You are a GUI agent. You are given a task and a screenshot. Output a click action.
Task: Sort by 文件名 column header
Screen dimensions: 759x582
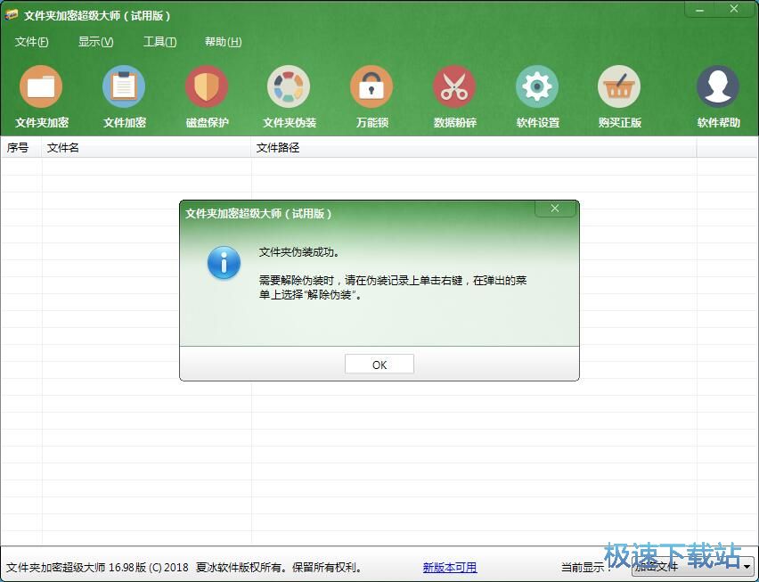tap(147, 148)
